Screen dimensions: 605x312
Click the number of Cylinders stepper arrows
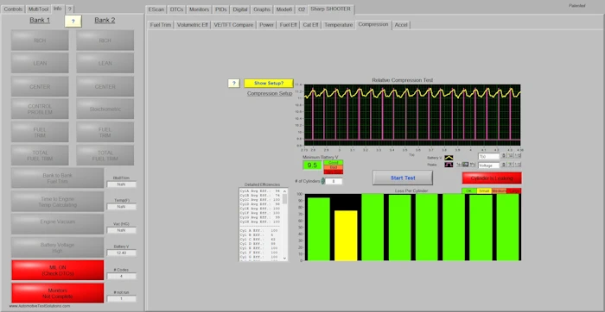pos(323,181)
